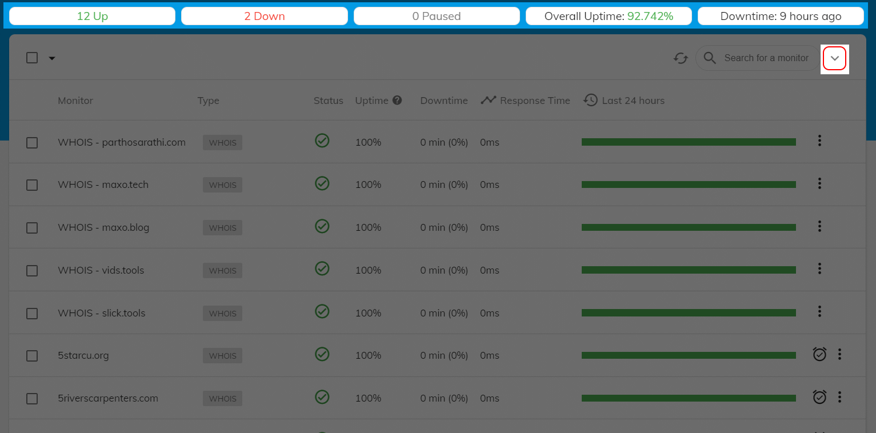Click the Uptime help question mark icon
The height and width of the screenshot is (433, 876).
(x=397, y=101)
